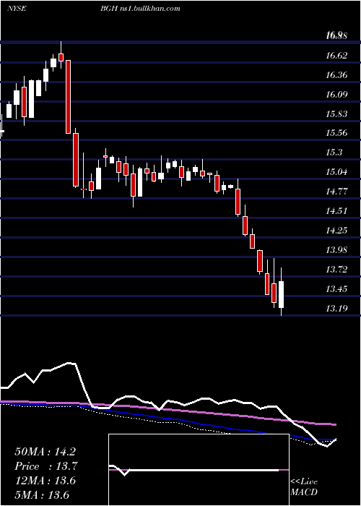361x506 pixels.
Task: Click the Price : 13.7 readout
Action: 46,466
